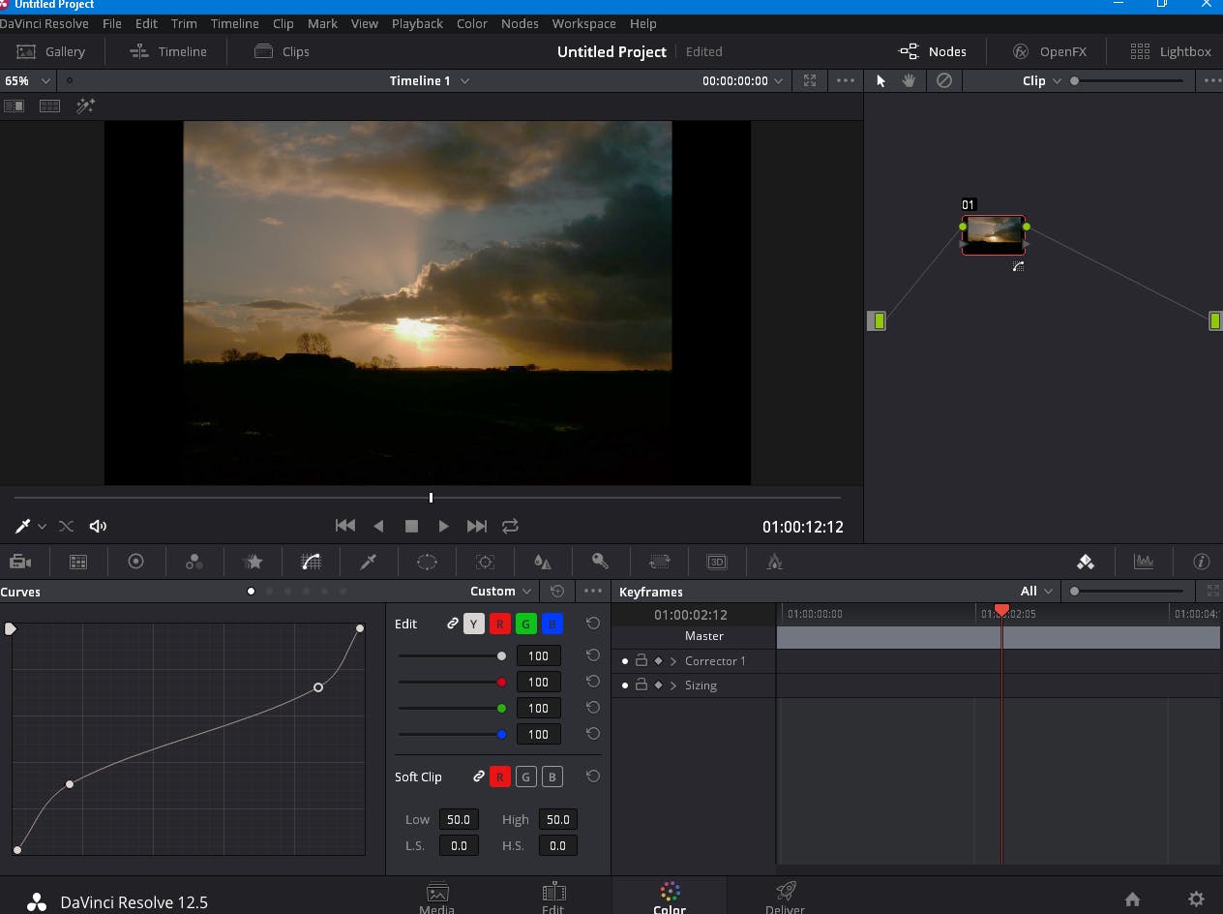Open the Playback menu

click(416, 23)
